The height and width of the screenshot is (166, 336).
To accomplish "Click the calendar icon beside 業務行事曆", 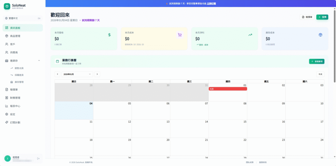I will click(57, 61).
